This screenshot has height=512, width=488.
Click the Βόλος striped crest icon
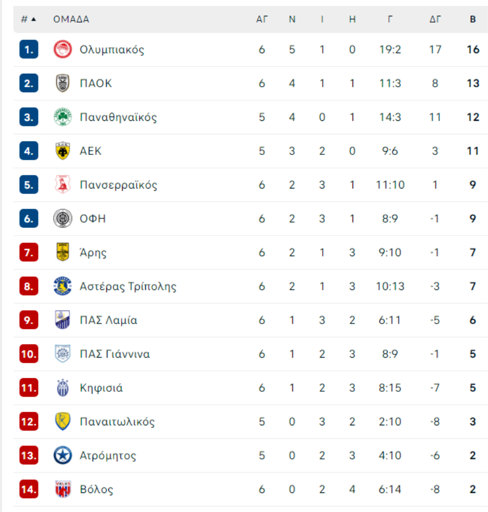[63, 489]
